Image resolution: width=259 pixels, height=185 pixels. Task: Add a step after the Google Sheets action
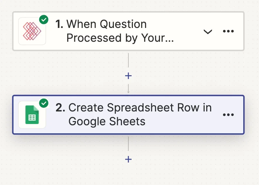(x=128, y=159)
